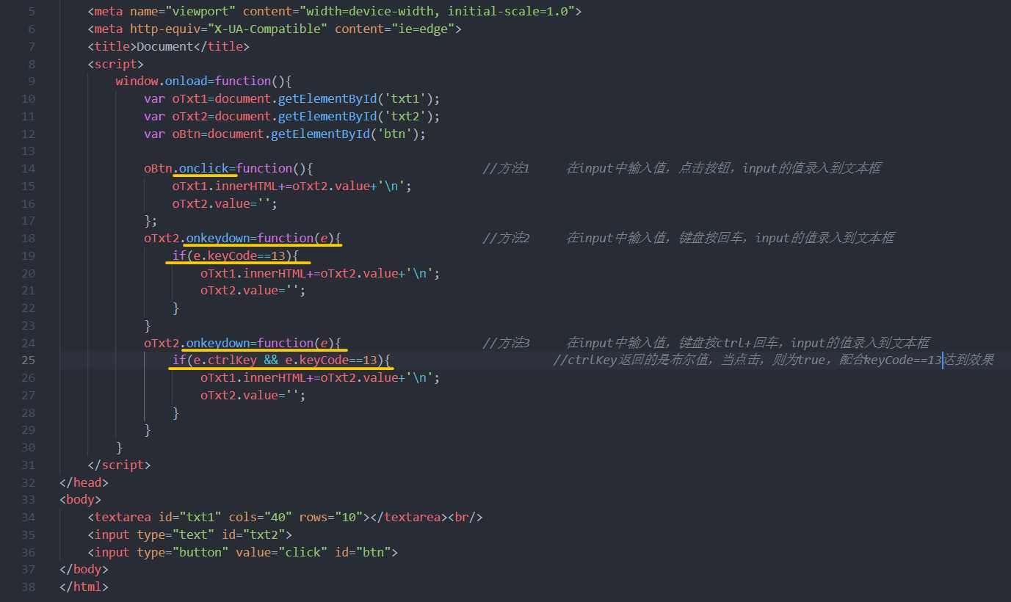Click the comment starting with //ctrlKey返回的是布尔值
This screenshot has height=602, width=1011.
tap(773, 360)
